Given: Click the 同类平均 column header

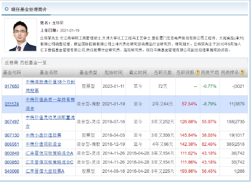Looking at the screenshot, I should click(x=210, y=73).
